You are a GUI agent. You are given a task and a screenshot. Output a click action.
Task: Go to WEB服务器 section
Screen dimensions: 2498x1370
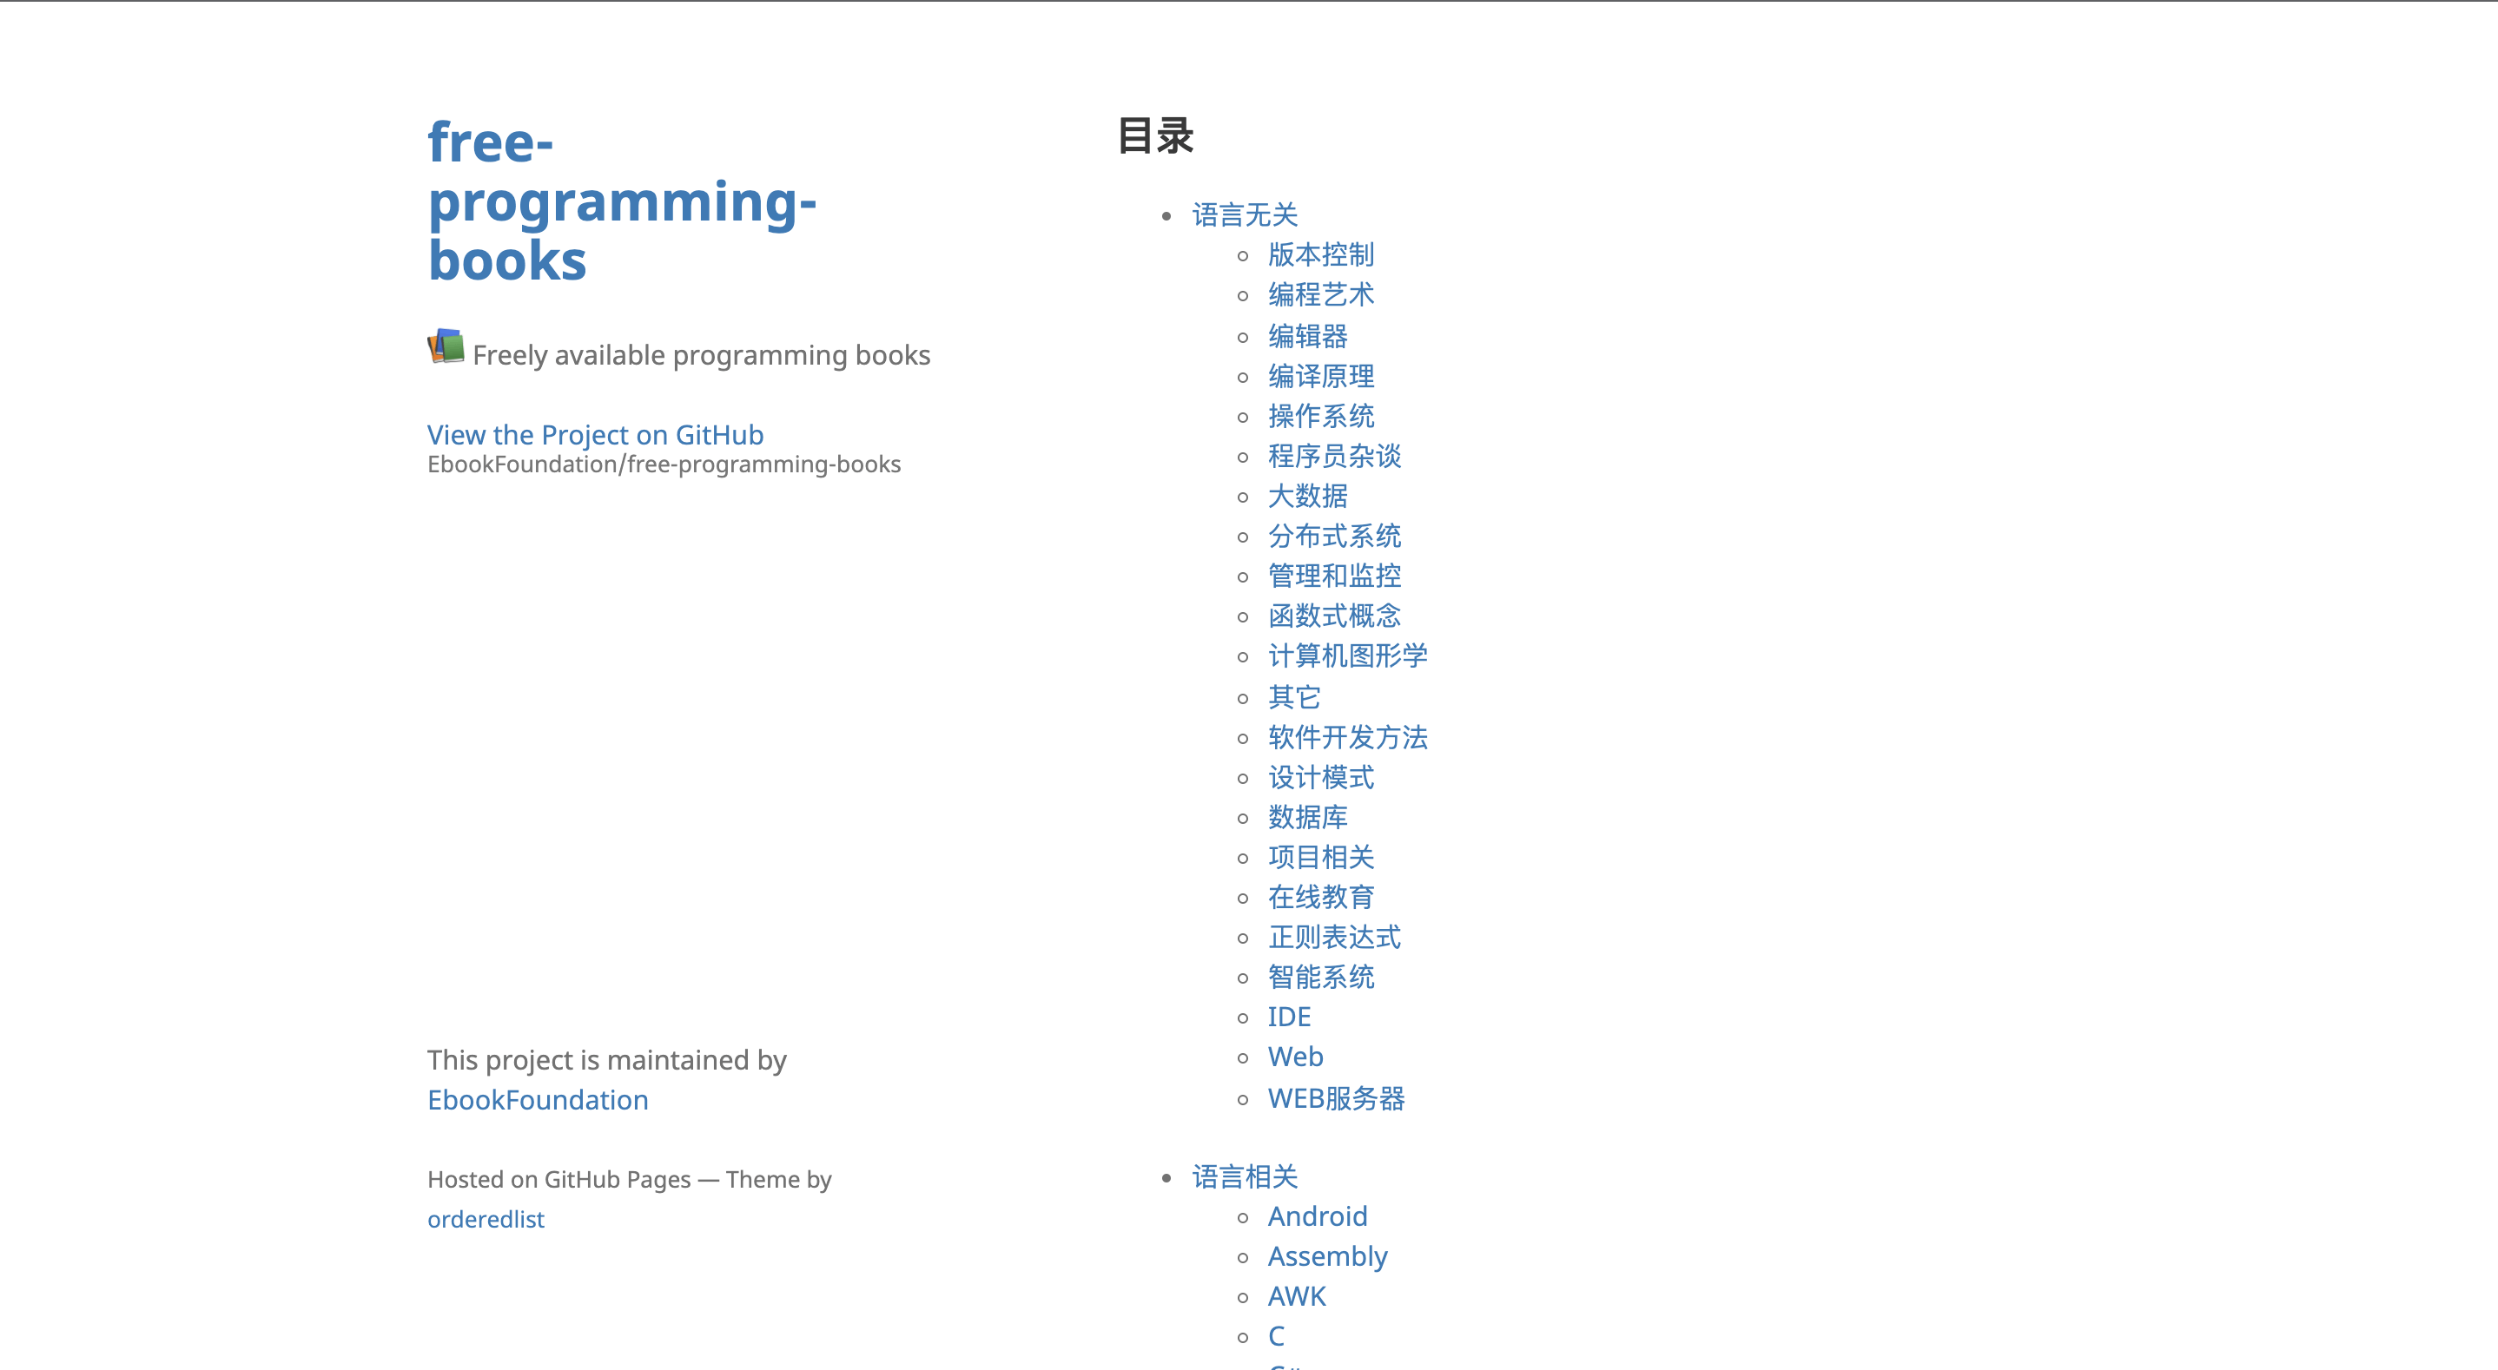[x=1335, y=1098]
